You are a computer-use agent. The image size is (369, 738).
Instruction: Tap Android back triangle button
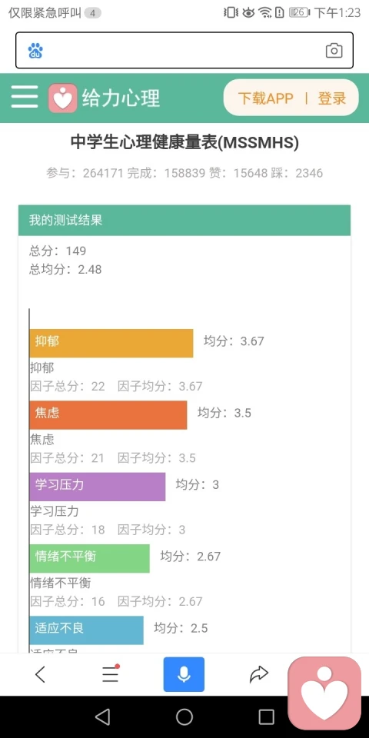pyautogui.click(x=102, y=716)
